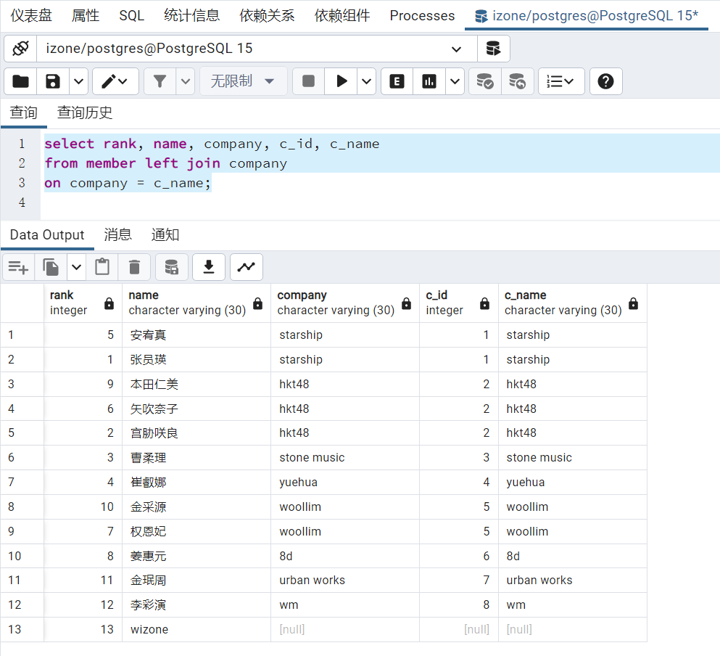
Task: Expand the Filter options arrow
Action: tap(186, 81)
